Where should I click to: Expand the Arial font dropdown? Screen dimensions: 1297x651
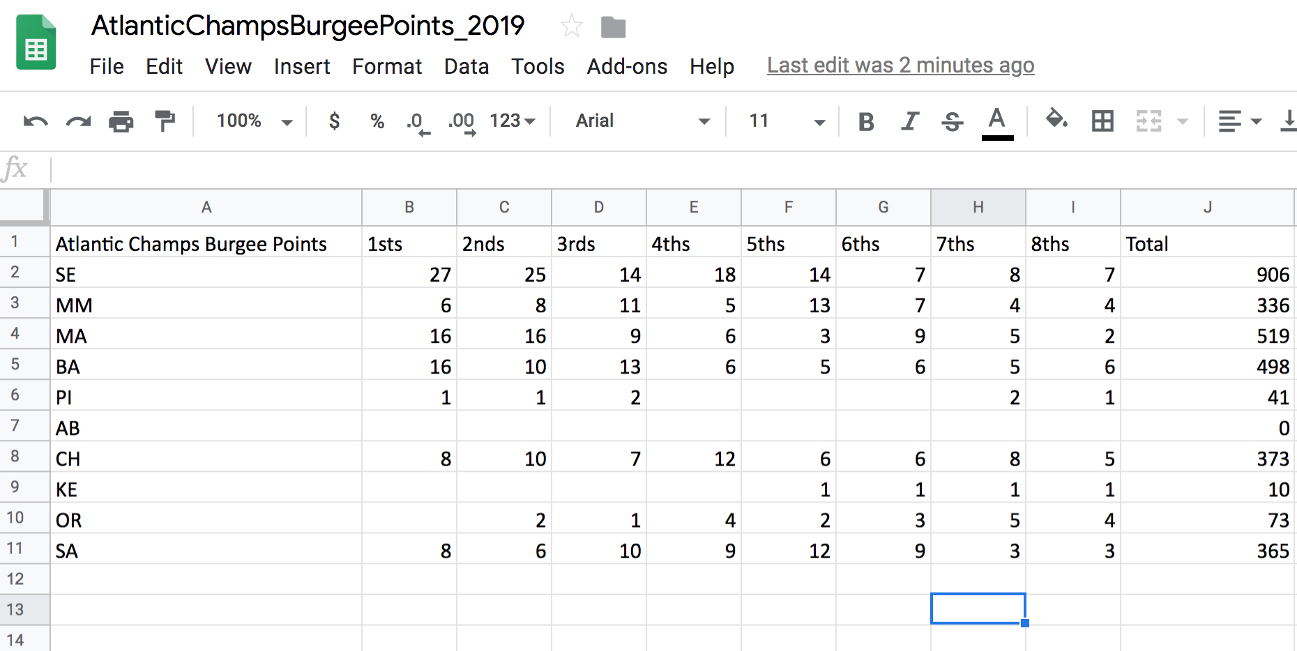coord(642,121)
